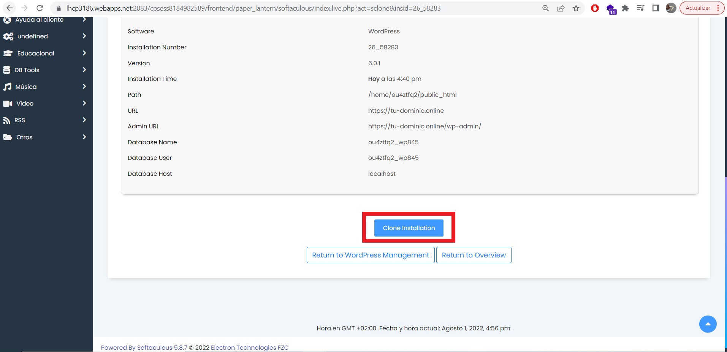The height and width of the screenshot is (352, 727).
Task: Click the Software value WordPress
Action: (384, 31)
